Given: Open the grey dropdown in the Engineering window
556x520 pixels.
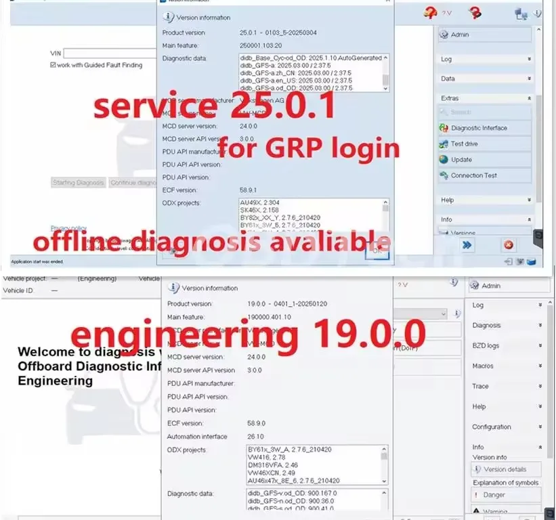Looking at the screenshot, I should click(x=420, y=313).
